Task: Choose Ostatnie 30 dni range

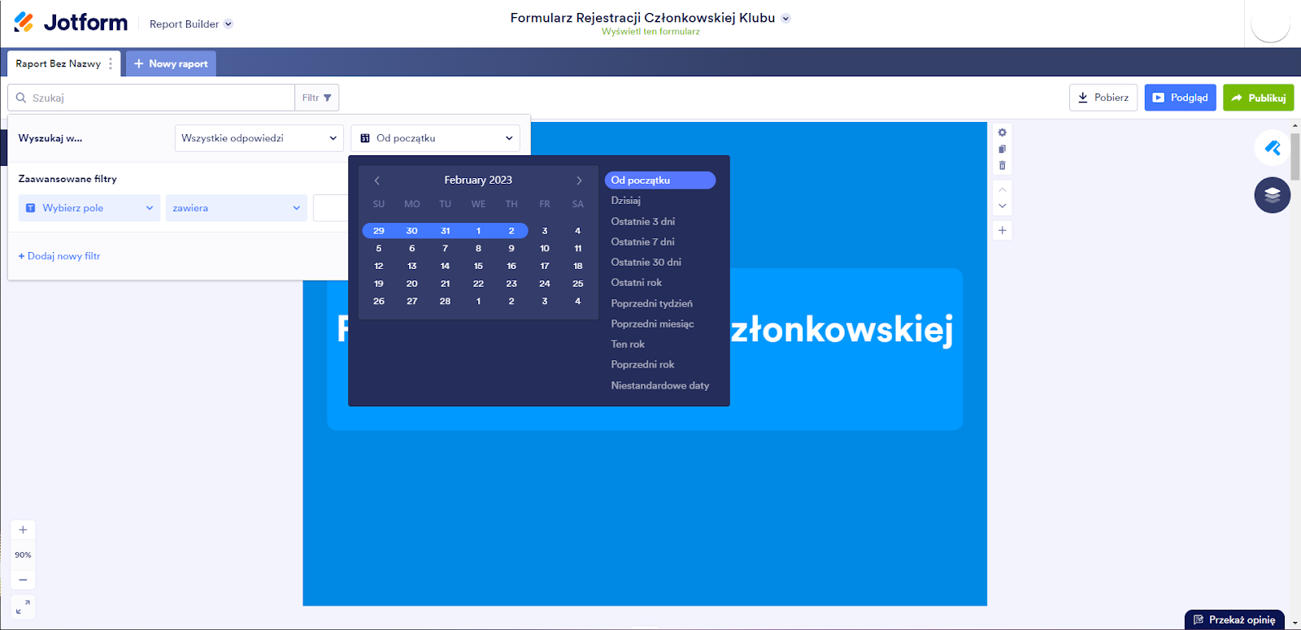Action: click(646, 262)
